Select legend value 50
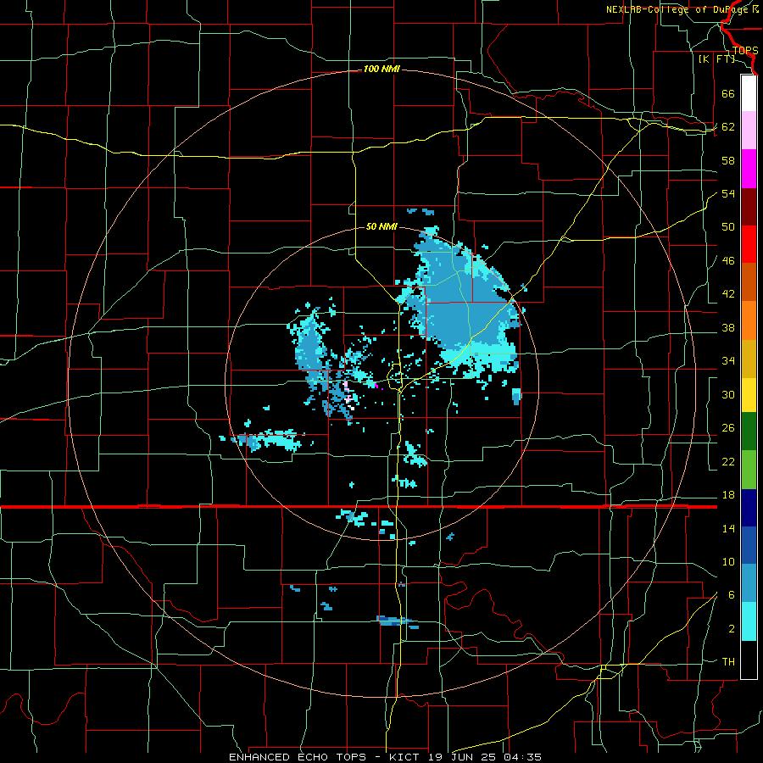 (728, 227)
